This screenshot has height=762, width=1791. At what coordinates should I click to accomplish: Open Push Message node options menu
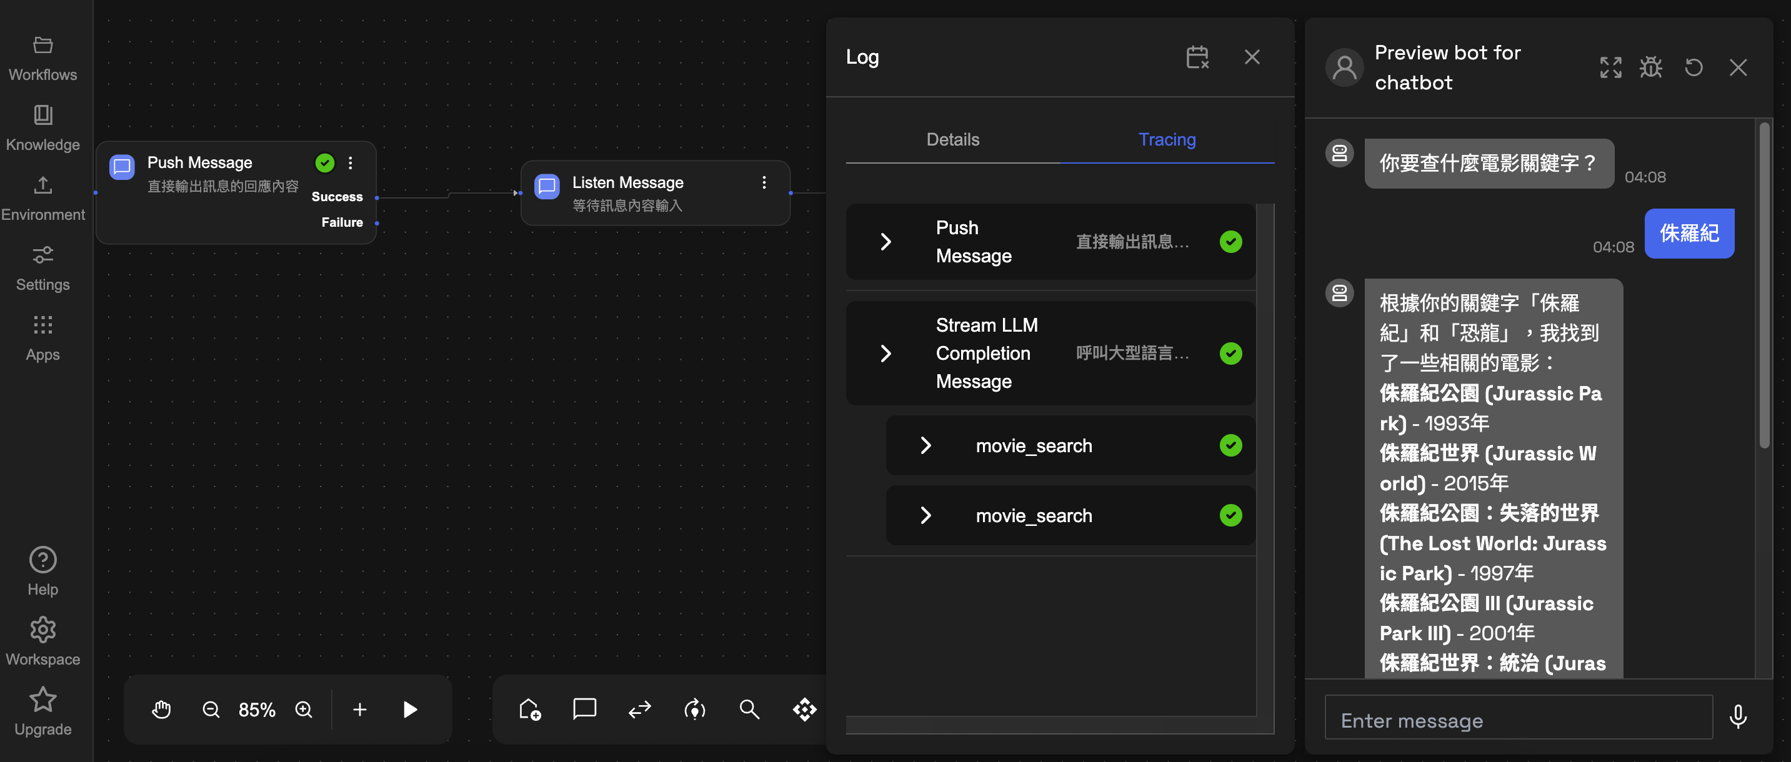coord(351,162)
